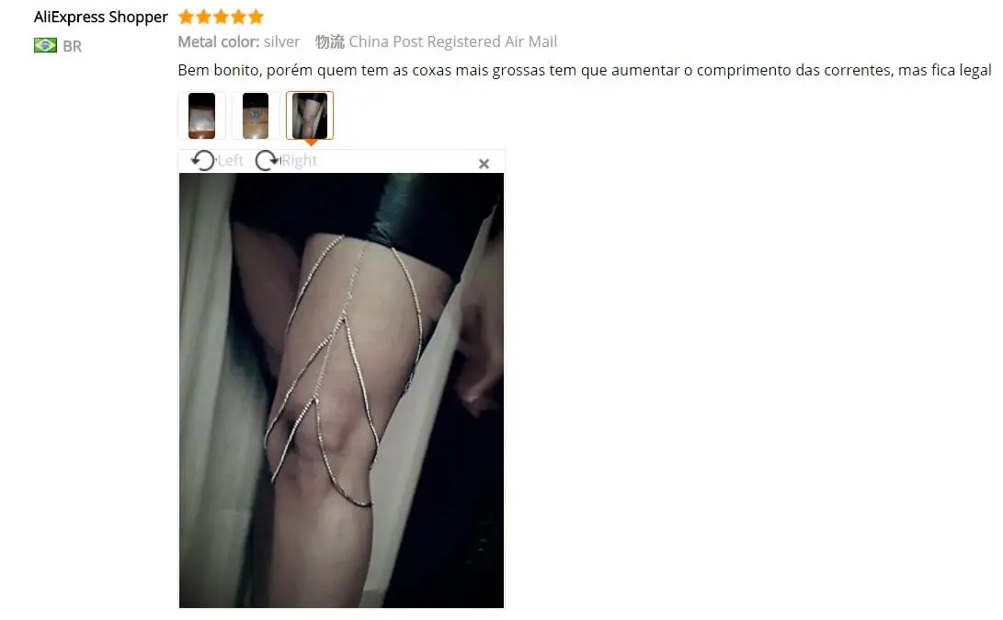Open the first review photo thumbnail

[x=201, y=116]
